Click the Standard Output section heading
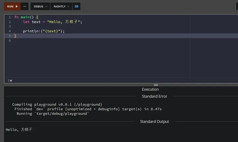Image resolution: width=238 pixels, height=142 pixels. point(154,121)
